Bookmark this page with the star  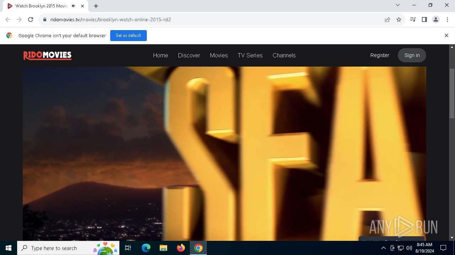point(399,19)
